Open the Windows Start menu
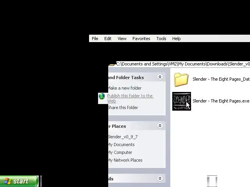Screen dimensions: 250x187 [19, 181]
